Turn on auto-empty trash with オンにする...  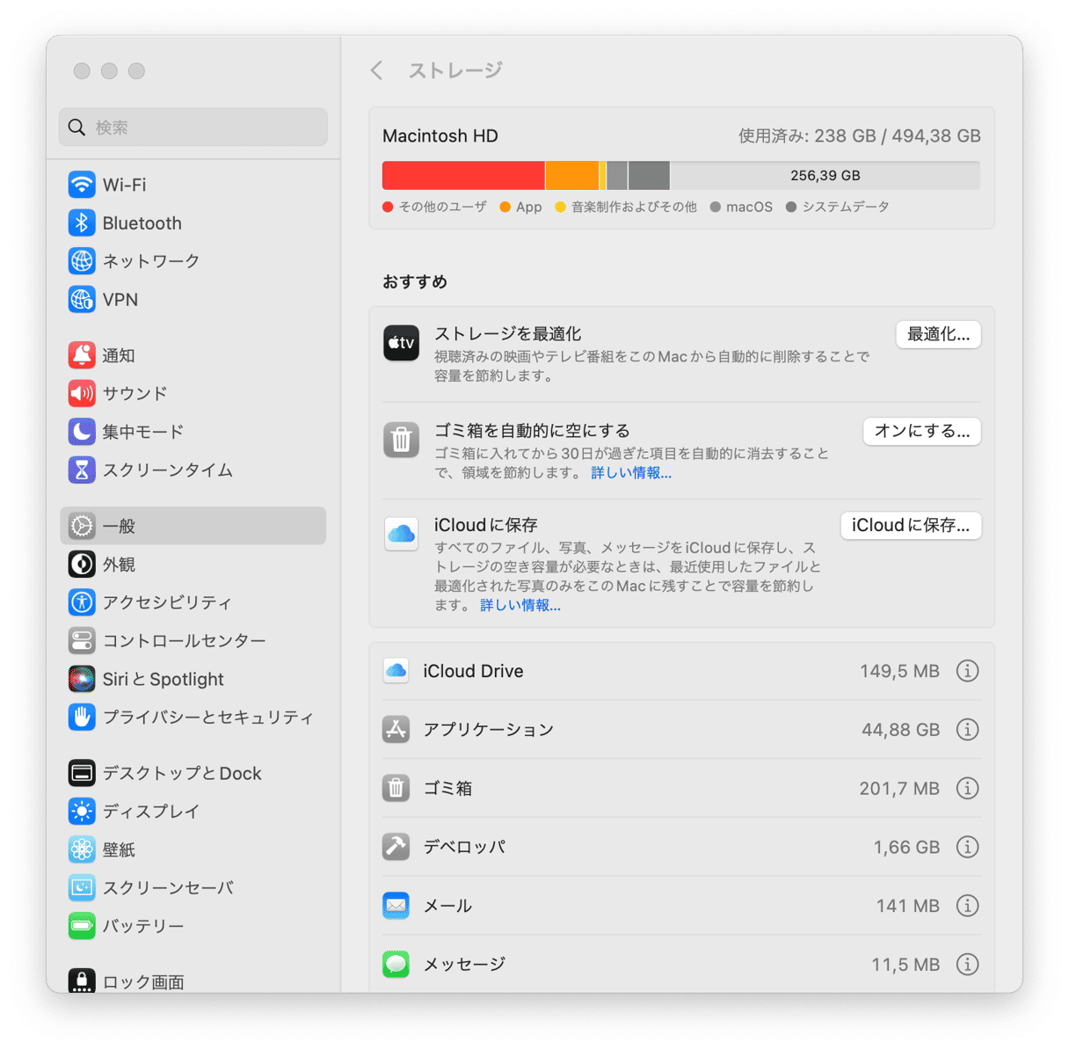click(921, 432)
